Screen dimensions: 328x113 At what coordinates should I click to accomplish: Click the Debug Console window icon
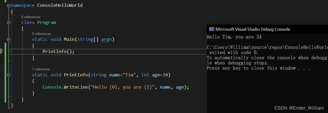tap(212, 29)
